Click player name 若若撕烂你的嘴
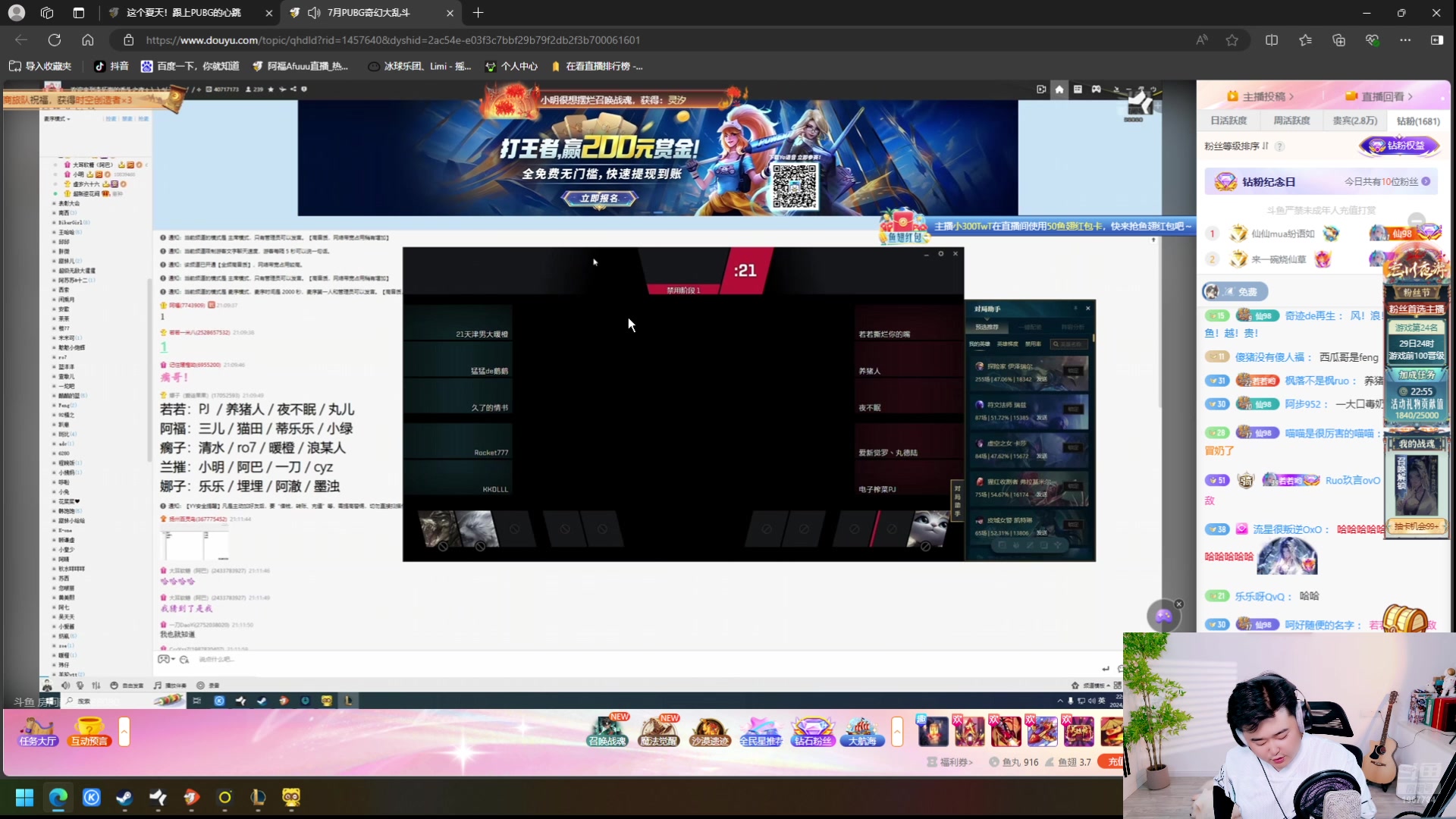 coord(884,334)
